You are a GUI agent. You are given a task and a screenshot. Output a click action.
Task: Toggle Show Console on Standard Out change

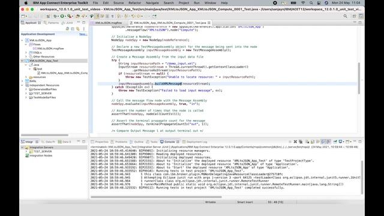[x=323, y=142]
